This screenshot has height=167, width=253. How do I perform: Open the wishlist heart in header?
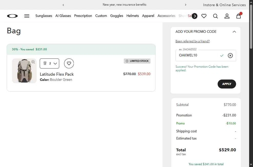click(204, 16)
